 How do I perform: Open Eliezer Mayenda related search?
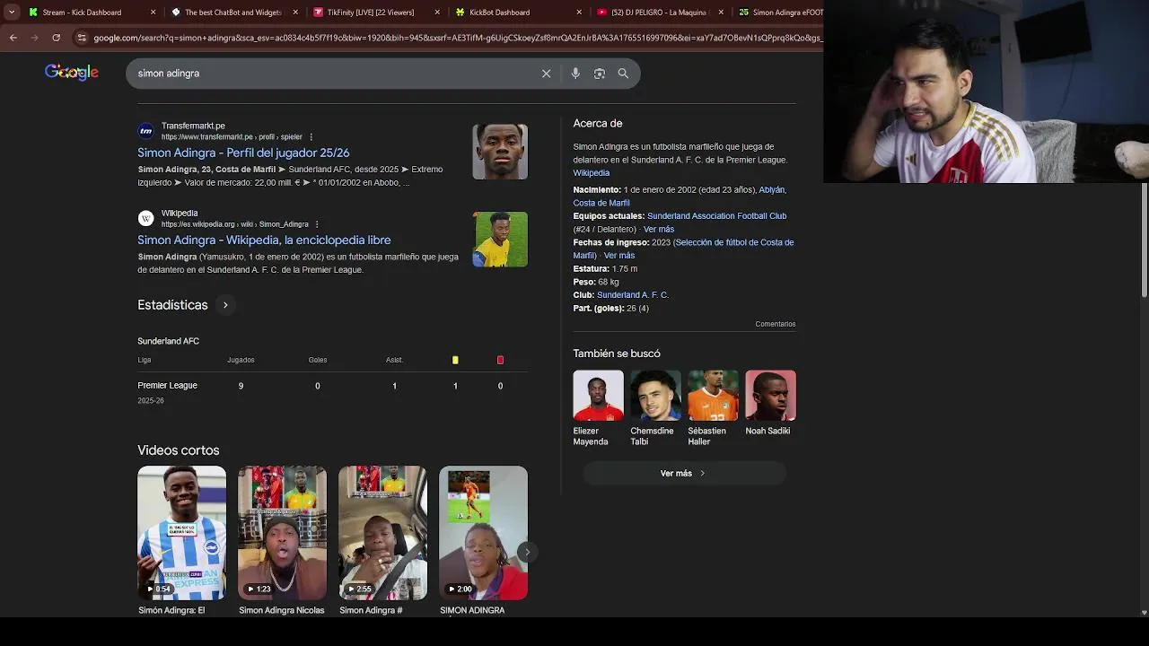(598, 408)
